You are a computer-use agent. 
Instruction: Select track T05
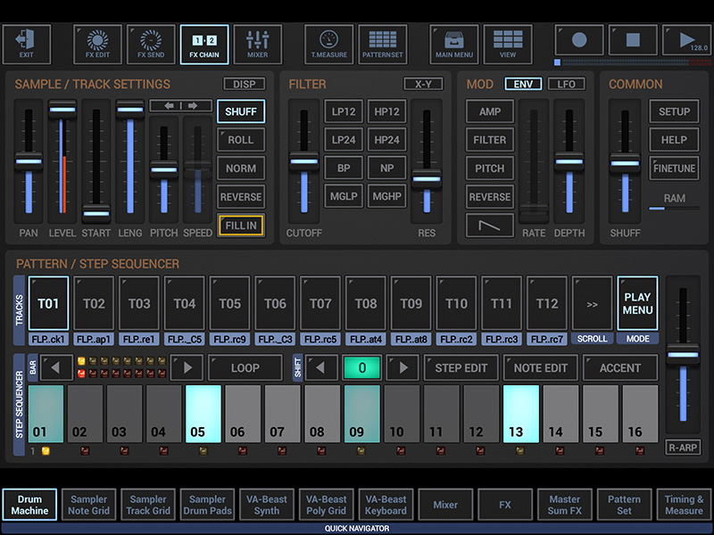point(229,303)
